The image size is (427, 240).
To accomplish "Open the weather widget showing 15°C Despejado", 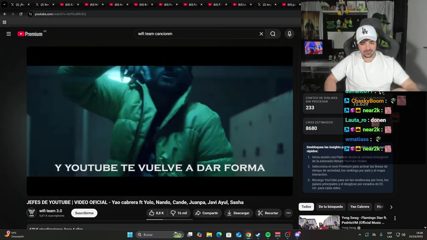I will [14, 235].
